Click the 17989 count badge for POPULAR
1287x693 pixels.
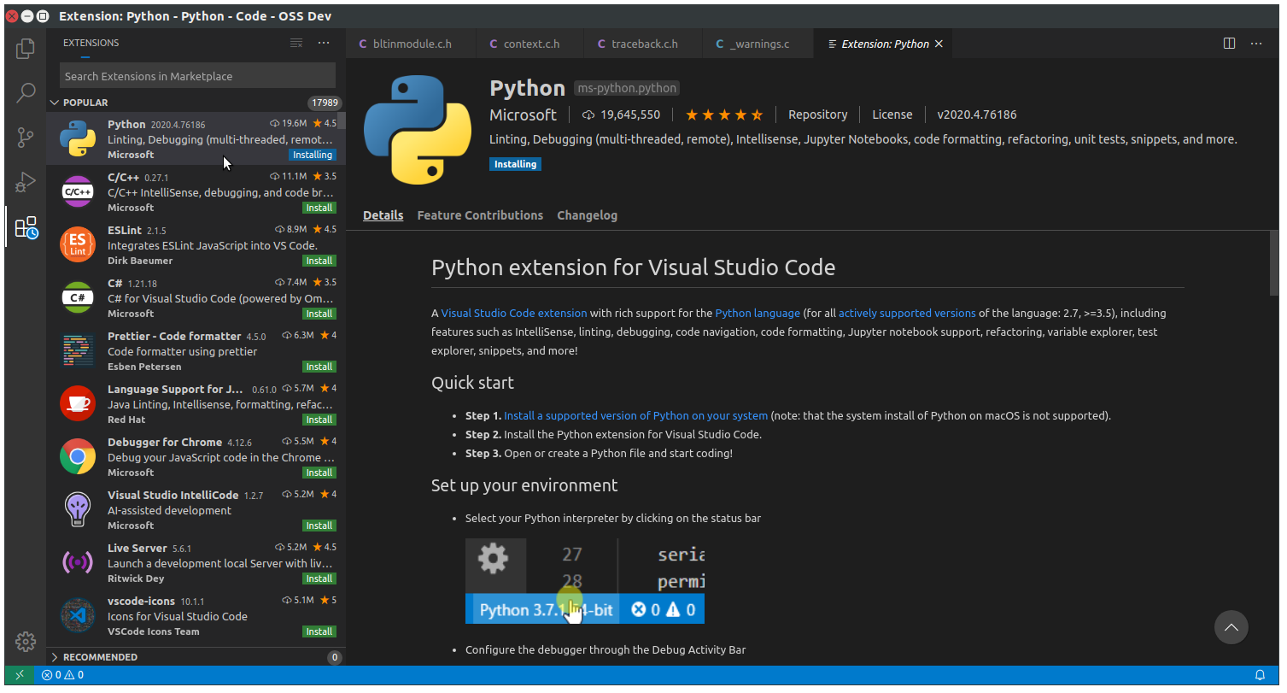pos(325,103)
